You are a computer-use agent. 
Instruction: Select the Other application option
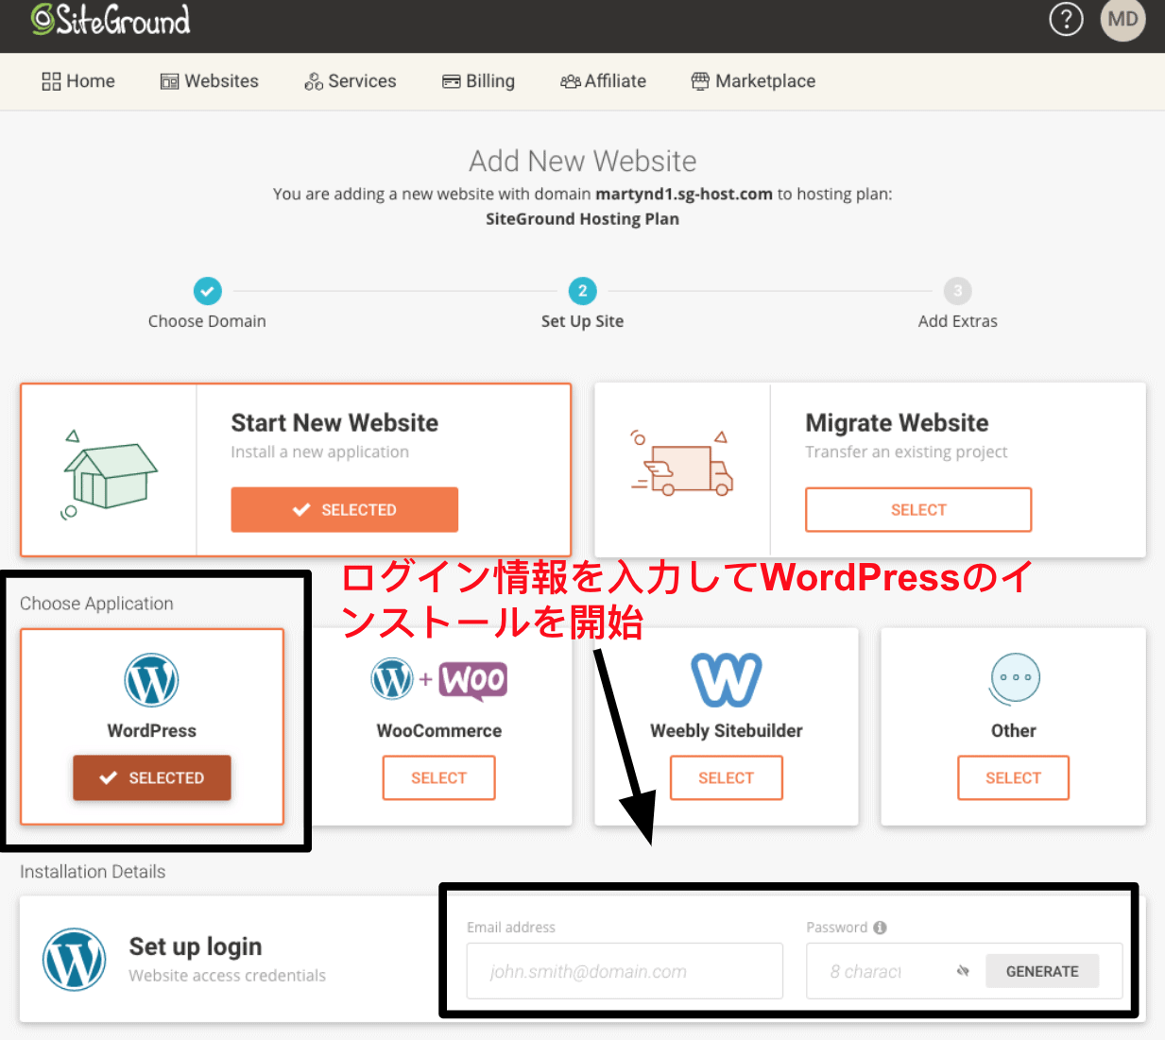(1013, 777)
